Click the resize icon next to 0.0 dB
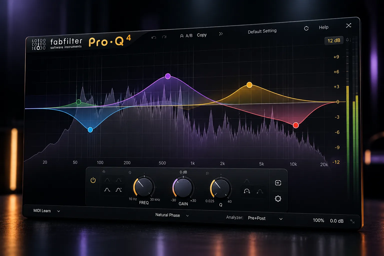This screenshot has width=384, height=256. pyautogui.click(x=352, y=221)
